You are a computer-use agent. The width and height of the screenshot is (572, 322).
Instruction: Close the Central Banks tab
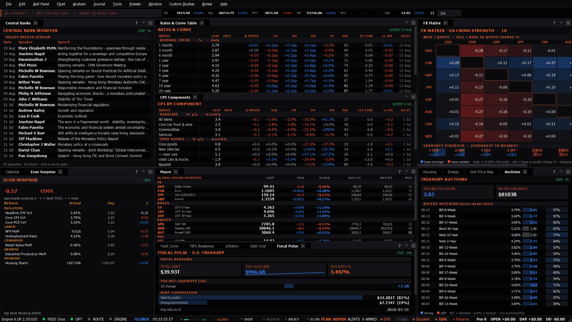[x=35, y=23]
